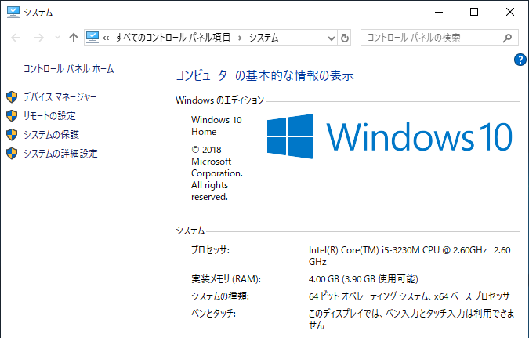Click the Windows 10 Home edition text
The height and width of the screenshot is (338, 529).
click(216, 126)
